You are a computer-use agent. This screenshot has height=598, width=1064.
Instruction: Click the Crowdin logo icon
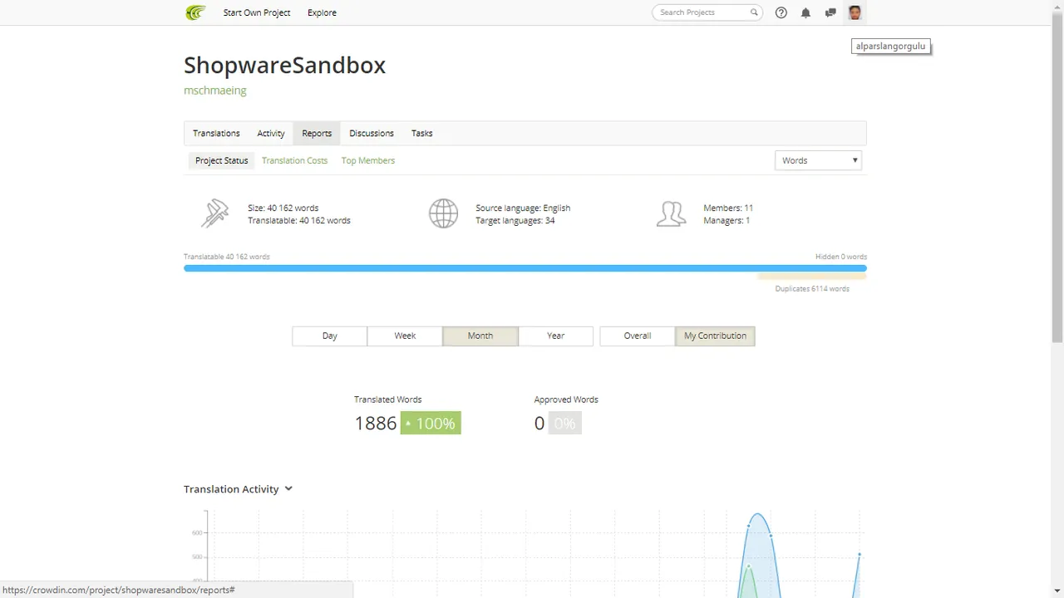(195, 12)
